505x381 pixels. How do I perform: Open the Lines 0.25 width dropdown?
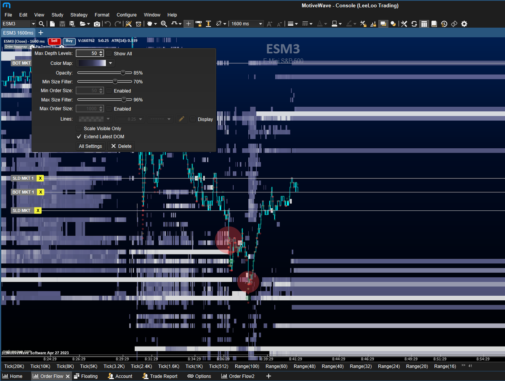click(x=130, y=119)
